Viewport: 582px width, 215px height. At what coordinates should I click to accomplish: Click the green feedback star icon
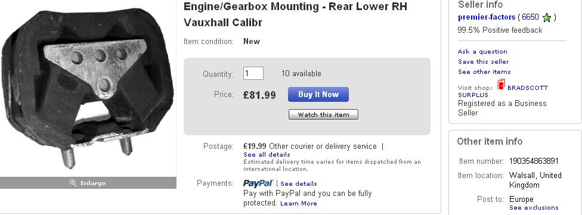point(546,17)
